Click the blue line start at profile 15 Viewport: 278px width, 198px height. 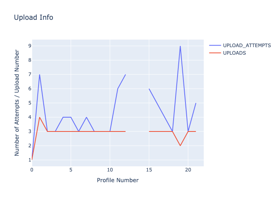pyautogui.click(x=149, y=89)
